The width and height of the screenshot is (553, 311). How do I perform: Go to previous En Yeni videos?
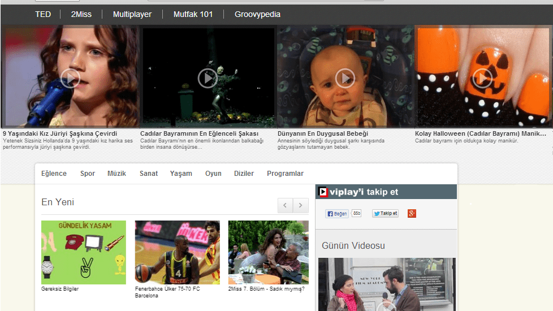(286, 205)
